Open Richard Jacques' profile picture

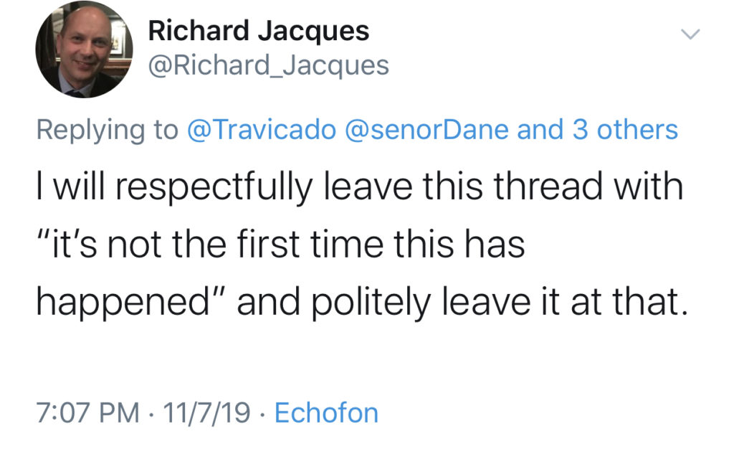[x=85, y=49]
